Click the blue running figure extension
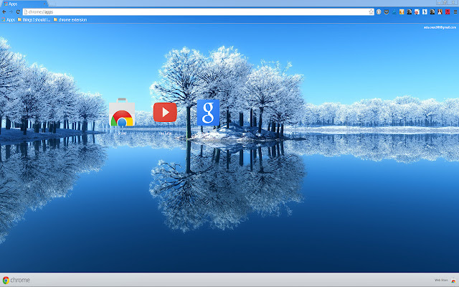The width and height of the screenshot is (459, 287). click(394, 11)
